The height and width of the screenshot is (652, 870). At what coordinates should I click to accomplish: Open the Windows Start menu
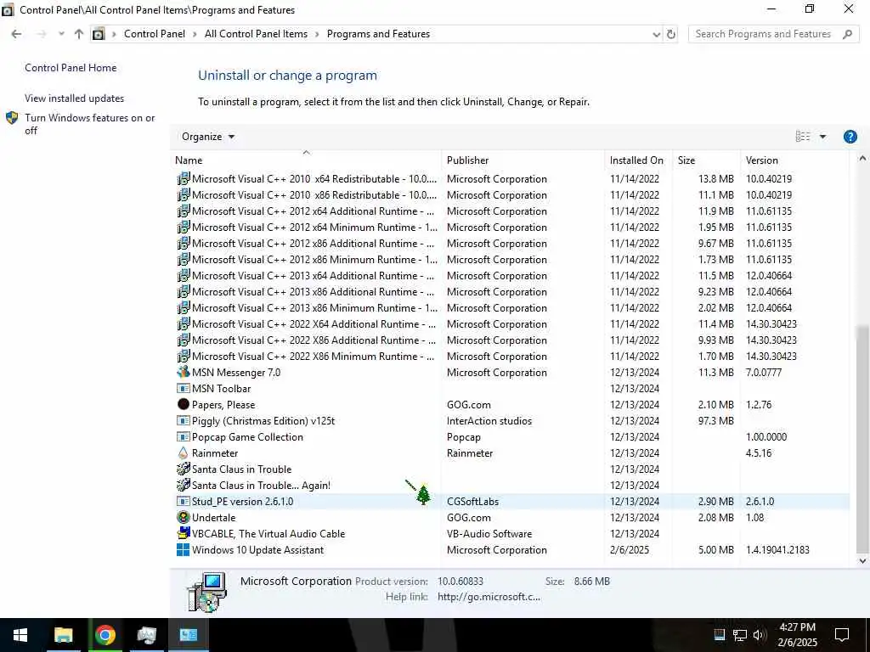pyautogui.click(x=20, y=635)
